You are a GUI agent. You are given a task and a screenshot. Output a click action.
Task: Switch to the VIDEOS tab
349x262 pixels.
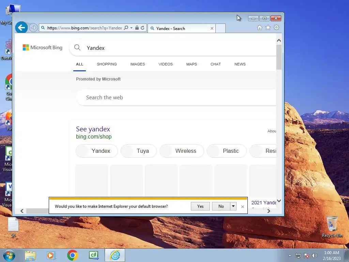click(x=166, y=64)
